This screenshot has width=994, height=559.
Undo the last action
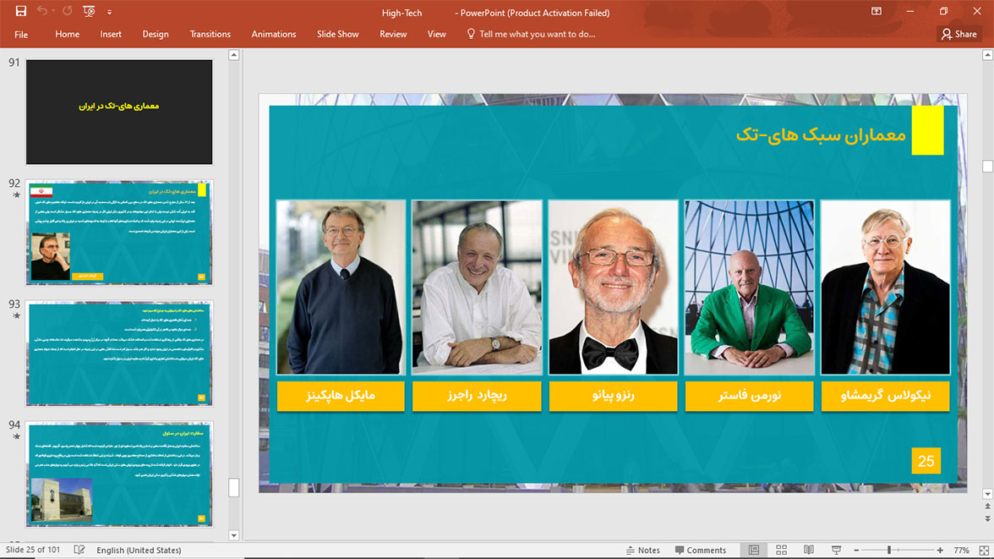tap(42, 12)
